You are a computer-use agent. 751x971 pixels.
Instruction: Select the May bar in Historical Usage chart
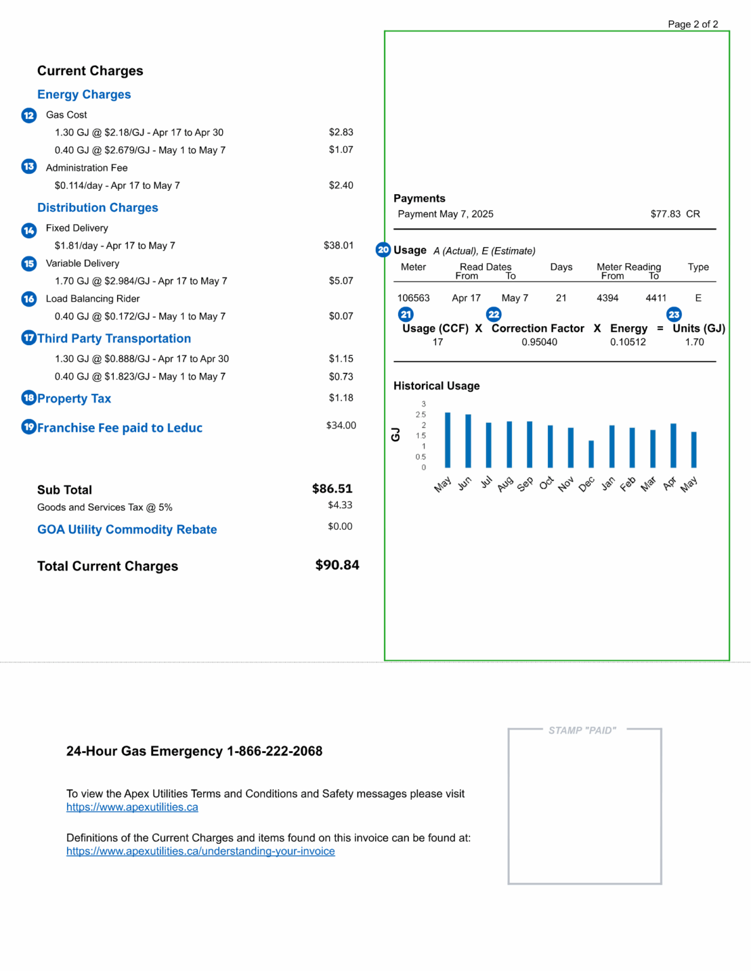(x=447, y=439)
